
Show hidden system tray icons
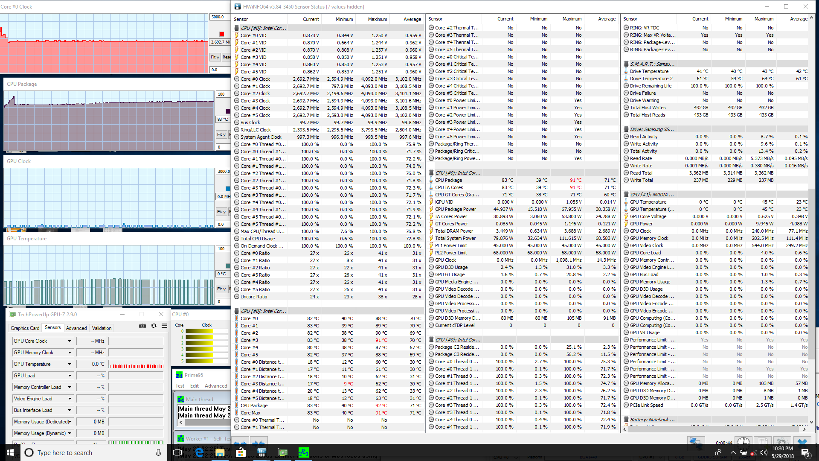coord(733,452)
